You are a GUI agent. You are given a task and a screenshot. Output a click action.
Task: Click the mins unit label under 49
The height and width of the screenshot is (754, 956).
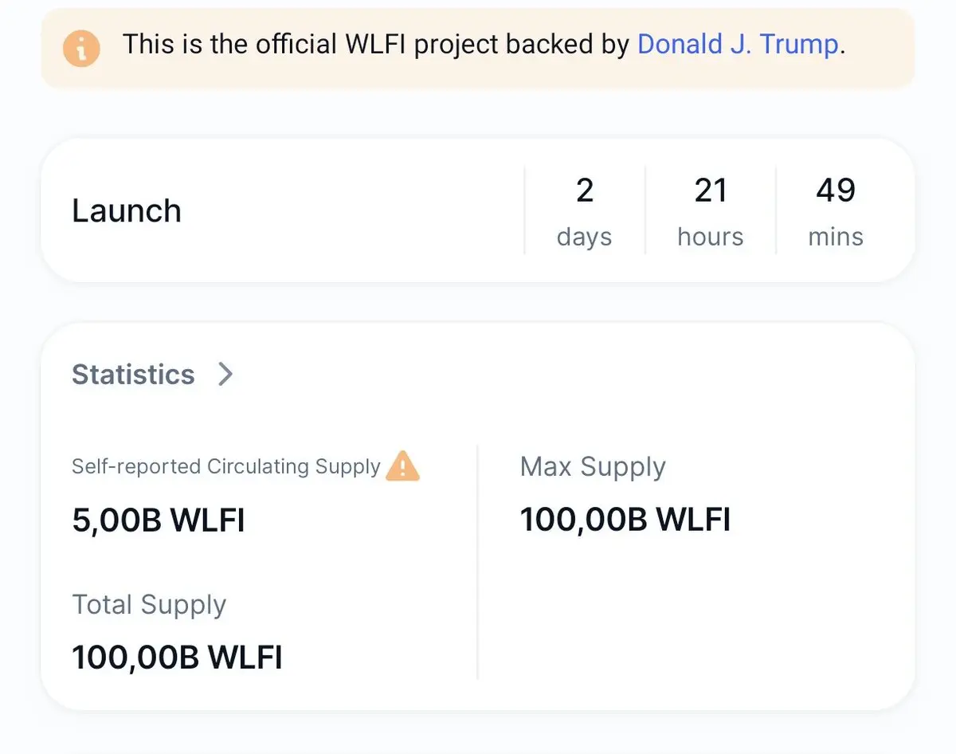click(836, 237)
